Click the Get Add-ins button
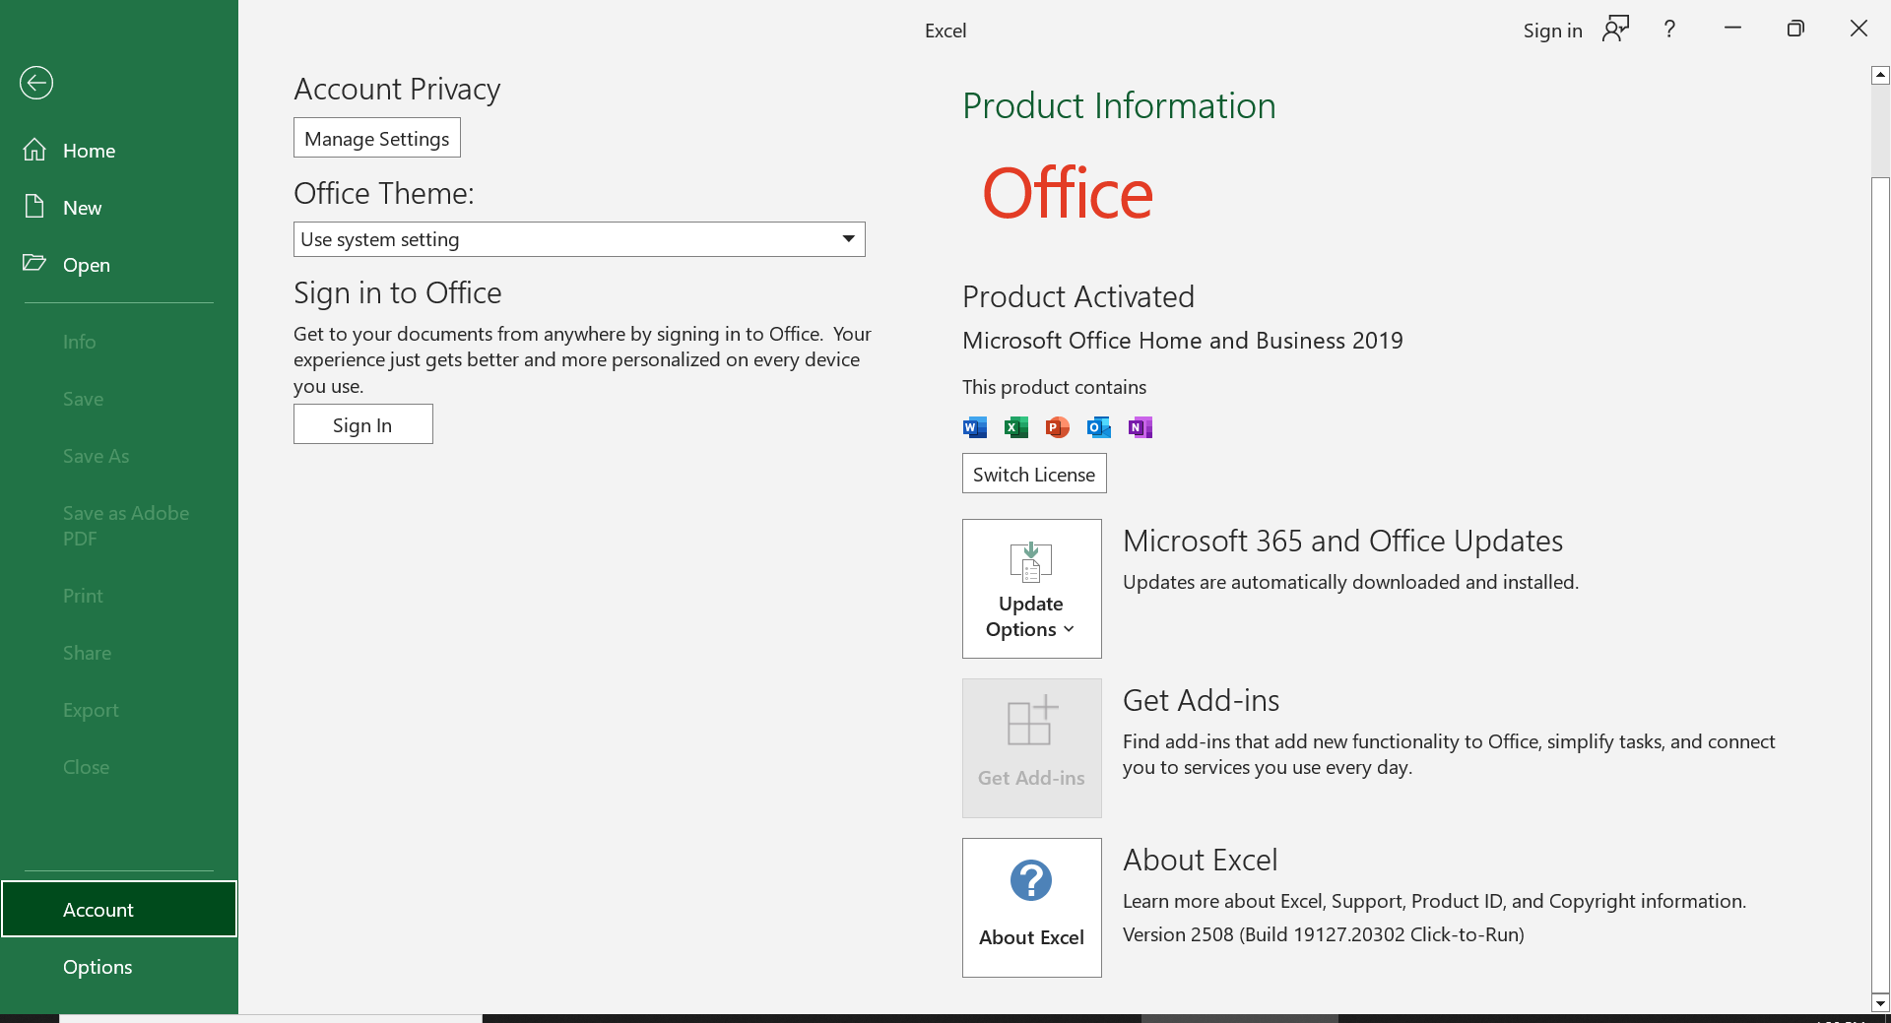Screen dimensions: 1891x1023 [1032, 748]
